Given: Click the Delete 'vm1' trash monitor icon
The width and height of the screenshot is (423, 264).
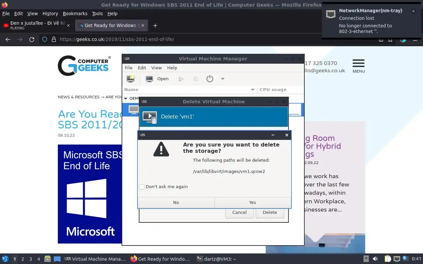Looking at the screenshot, I should pyautogui.click(x=150, y=117).
